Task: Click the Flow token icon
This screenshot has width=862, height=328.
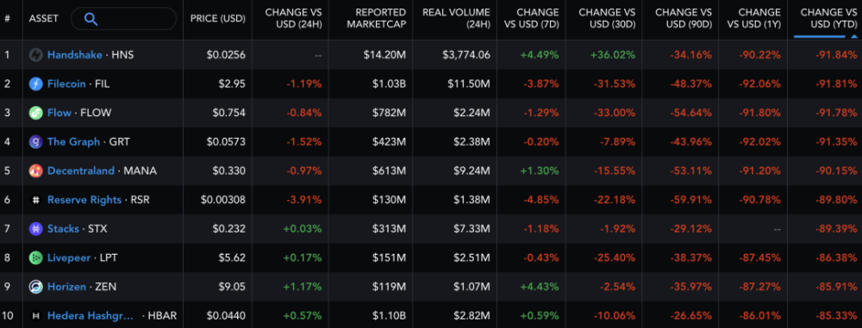Action: tap(35, 113)
